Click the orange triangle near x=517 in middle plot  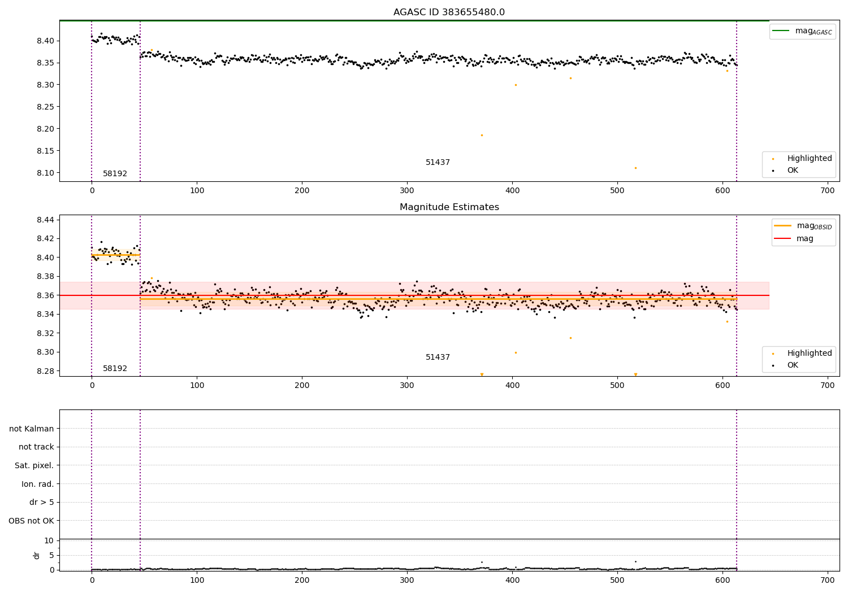(635, 374)
